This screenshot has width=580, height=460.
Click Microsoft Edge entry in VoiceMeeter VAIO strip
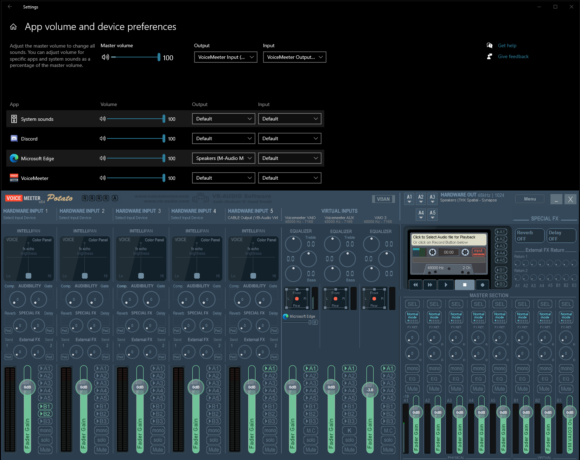click(x=299, y=316)
